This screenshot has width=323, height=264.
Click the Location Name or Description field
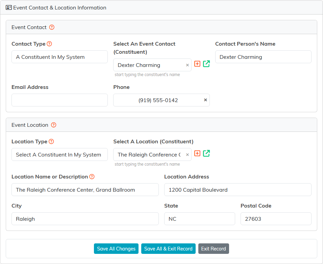85,190
